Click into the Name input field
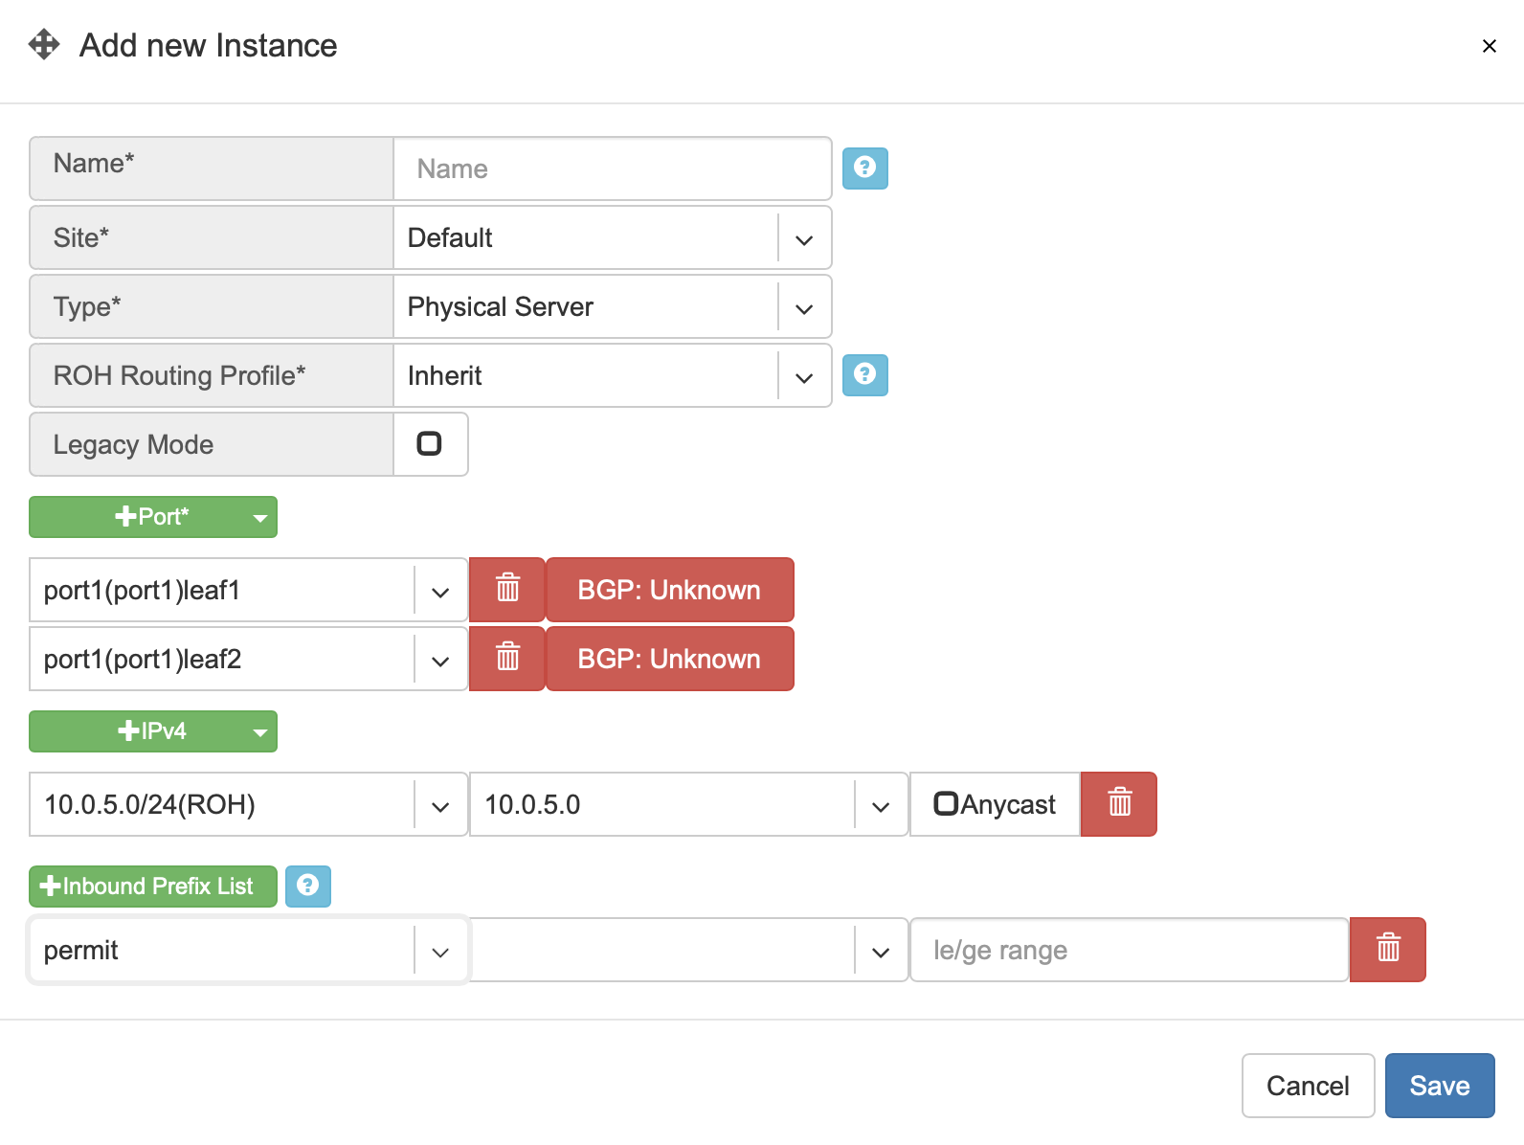This screenshot has height=1145, width=1524. coord(613,168)
